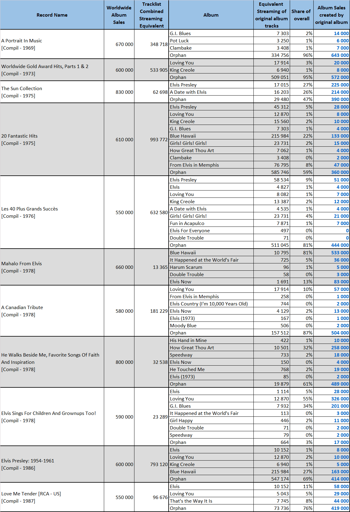350x512 pixels.
Task: Click the 'He Touched Me' album cell
Action: click(x=211, y=369)
